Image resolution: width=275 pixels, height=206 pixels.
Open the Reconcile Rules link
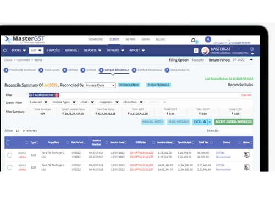(x=240, y=85)
